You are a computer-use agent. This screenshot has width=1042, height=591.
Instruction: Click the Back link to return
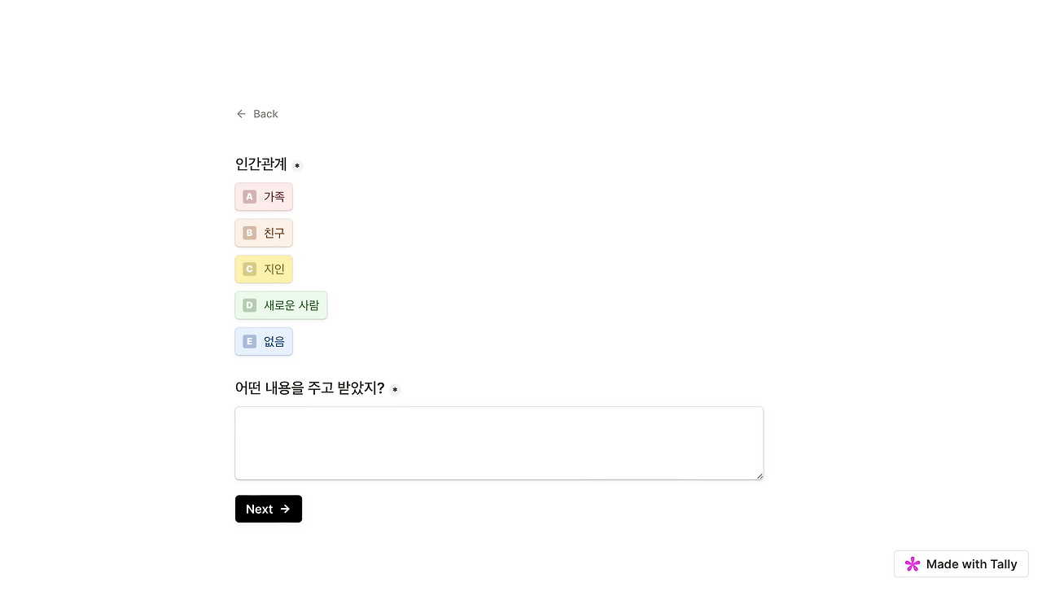(x=265, y=114)
